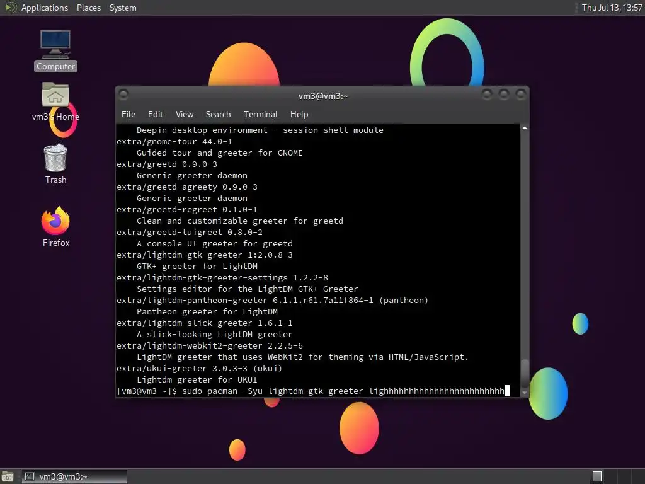Click the line 'extra/lightdm-webkit2-greeter 2.2.5-6'

[209, 346]
